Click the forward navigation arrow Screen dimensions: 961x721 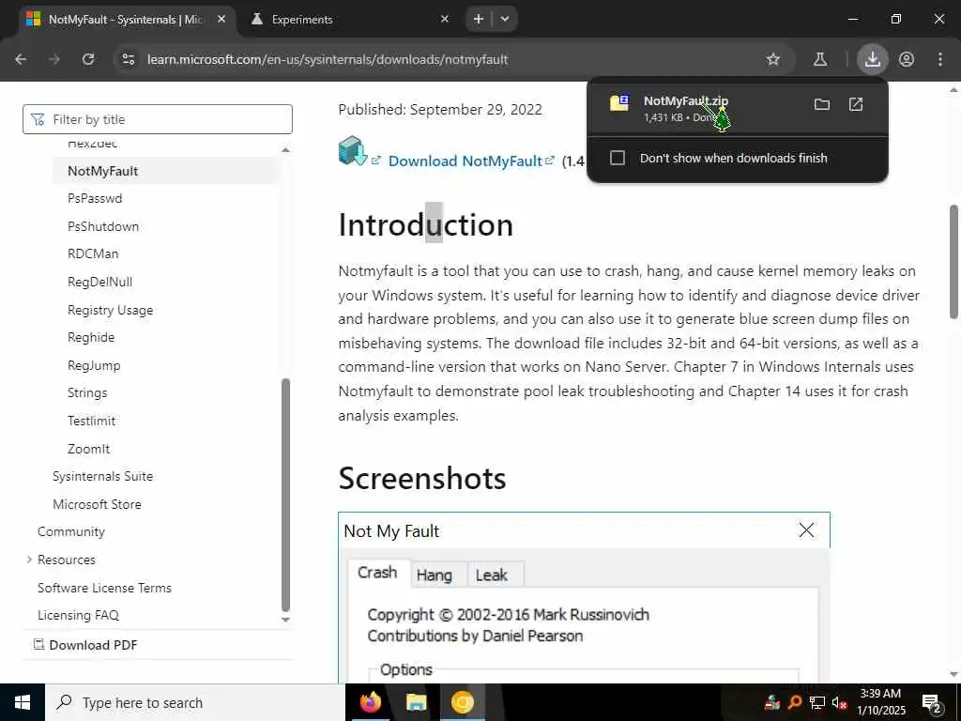click(x=54, y=59)
